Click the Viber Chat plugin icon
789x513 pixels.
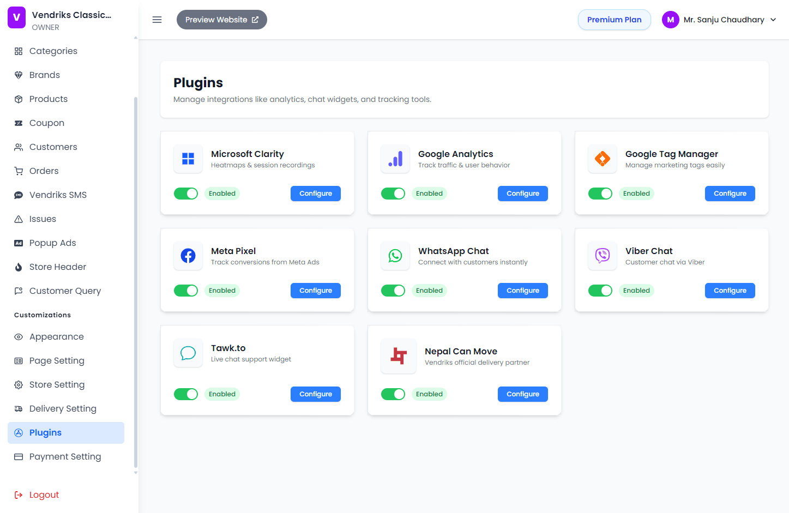[x=602, y=256]
